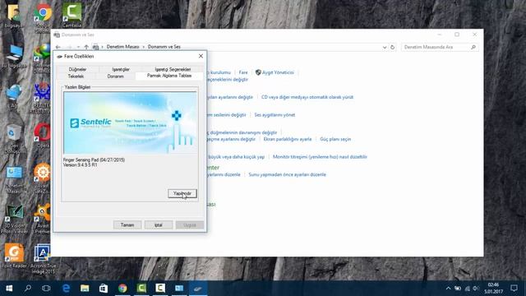
Task: Open Camtasia desktop shortcut
Action: [x=72, y=16]
